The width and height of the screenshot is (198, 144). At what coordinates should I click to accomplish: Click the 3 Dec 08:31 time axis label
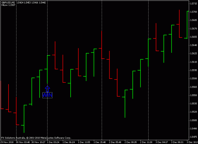[x=177, y=142]
